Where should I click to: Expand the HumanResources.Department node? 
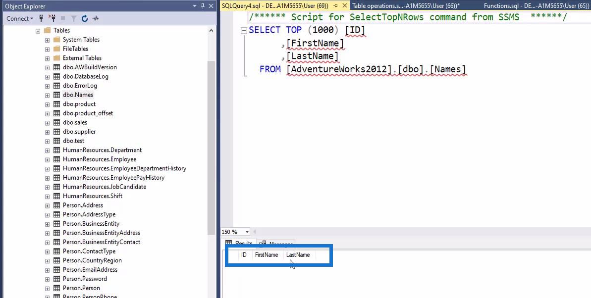pyautogui.click(x=47, y=150)
